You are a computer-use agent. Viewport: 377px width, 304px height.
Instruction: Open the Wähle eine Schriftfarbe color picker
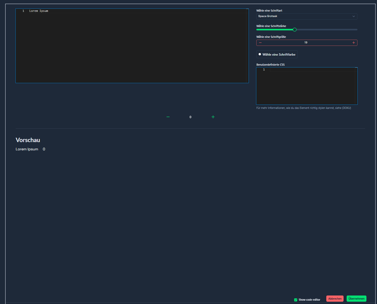point(279,55)
